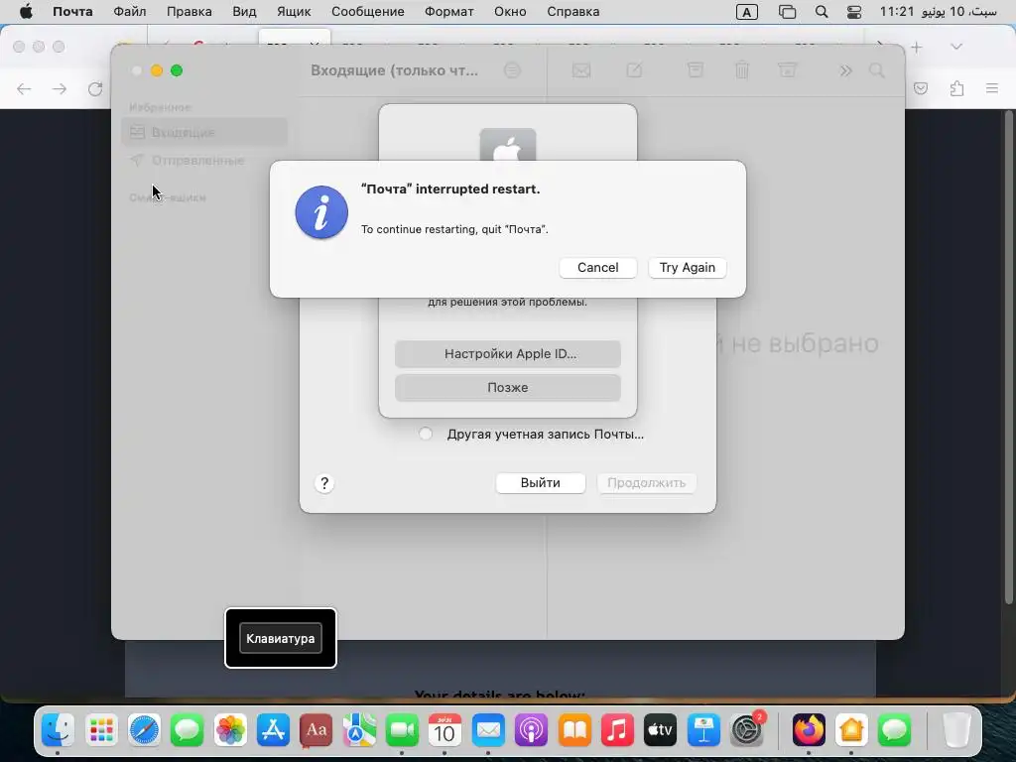Click the Клавиатура button in overlay
Screen dimensions: 1016x762
pyautogui.click(x=281, y=638)
